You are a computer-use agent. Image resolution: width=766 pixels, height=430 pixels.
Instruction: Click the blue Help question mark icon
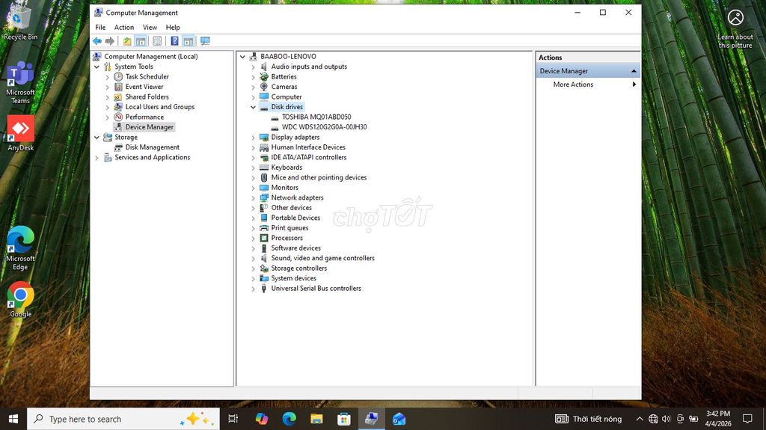click(x=174, y=41)
